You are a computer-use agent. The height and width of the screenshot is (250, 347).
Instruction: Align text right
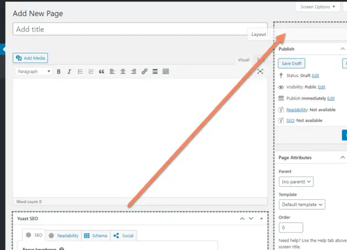[134, 72]
